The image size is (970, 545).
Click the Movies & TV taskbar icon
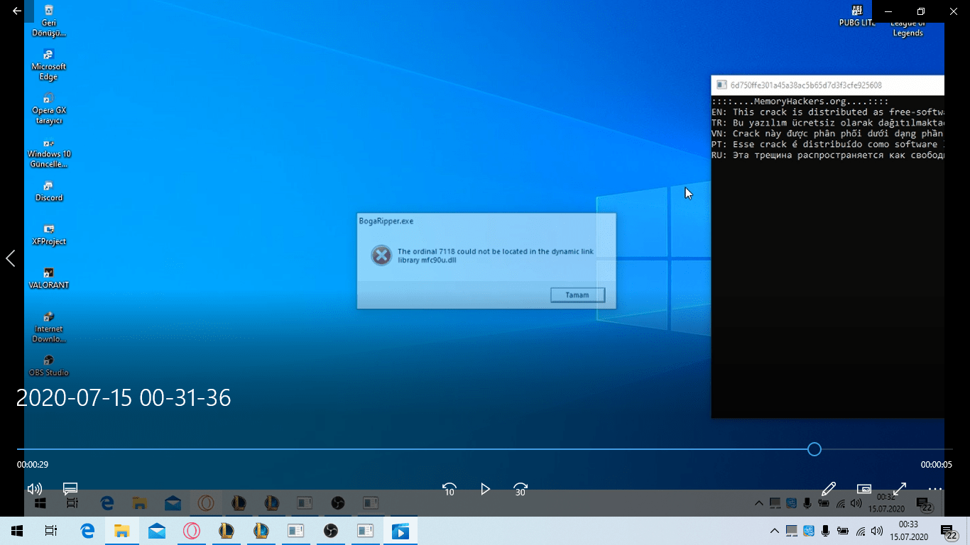tap(400, 531)
